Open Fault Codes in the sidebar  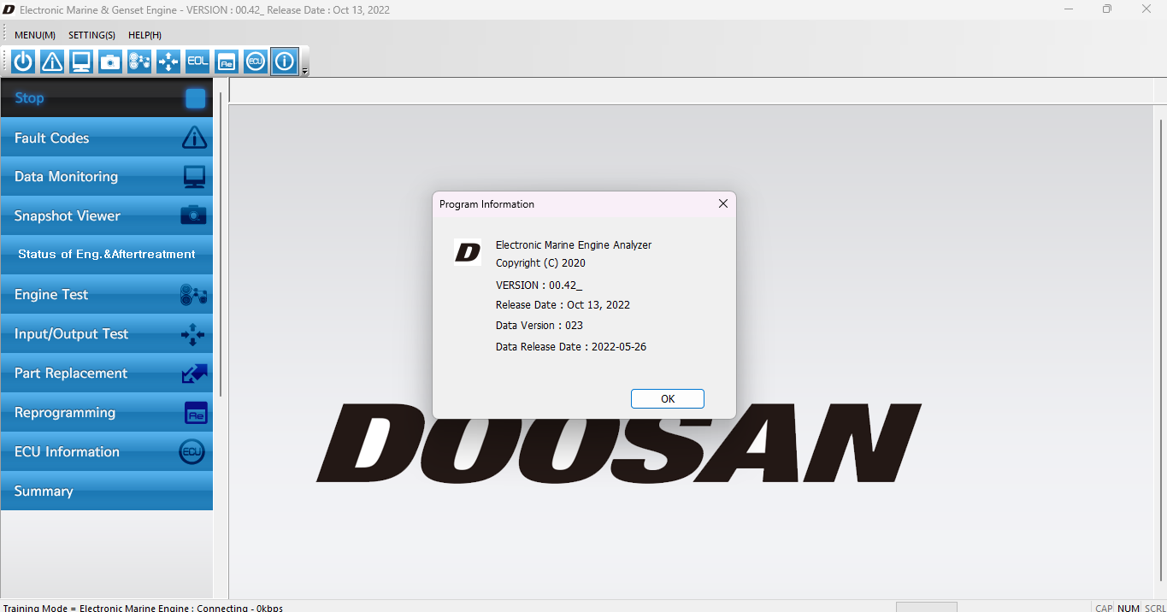point(107,138)
